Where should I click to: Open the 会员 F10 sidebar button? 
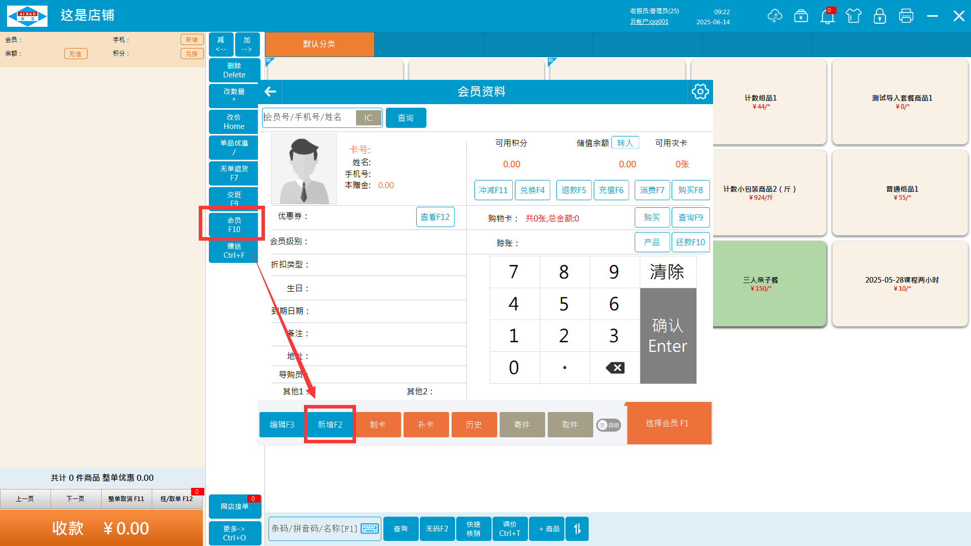pos(234,224)
